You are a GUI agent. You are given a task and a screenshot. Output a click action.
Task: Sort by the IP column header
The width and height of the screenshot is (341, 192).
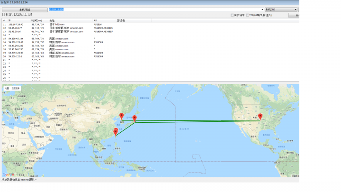(9, 20)
